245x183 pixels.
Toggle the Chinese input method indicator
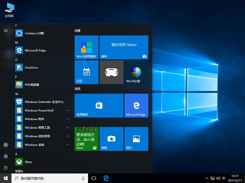[224, 178]
